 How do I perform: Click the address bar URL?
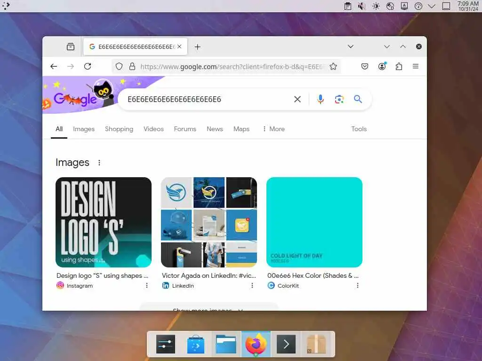(232, 67)
